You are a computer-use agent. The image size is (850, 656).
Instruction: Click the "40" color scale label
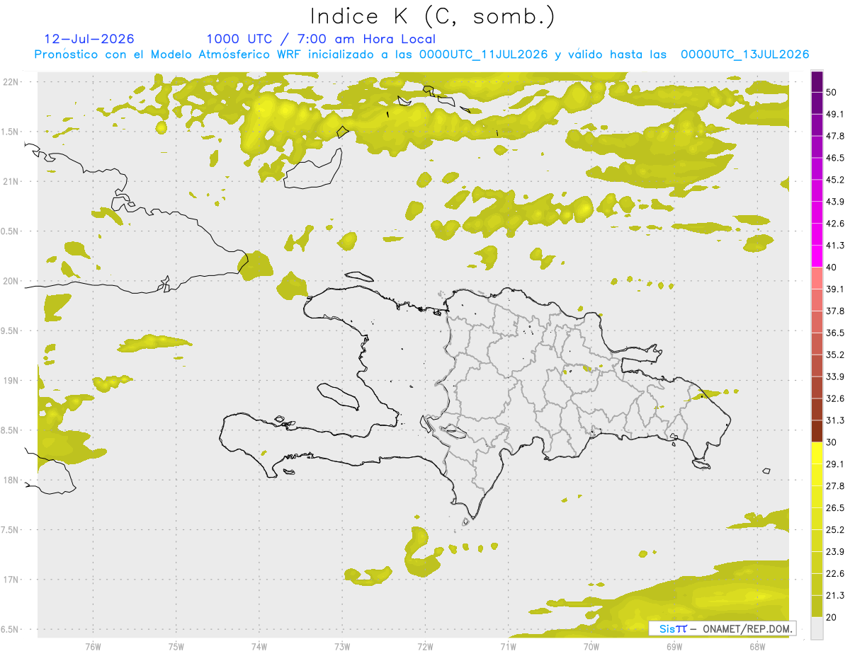832,267
